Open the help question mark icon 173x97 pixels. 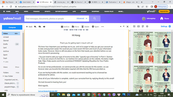pos(147,26)
